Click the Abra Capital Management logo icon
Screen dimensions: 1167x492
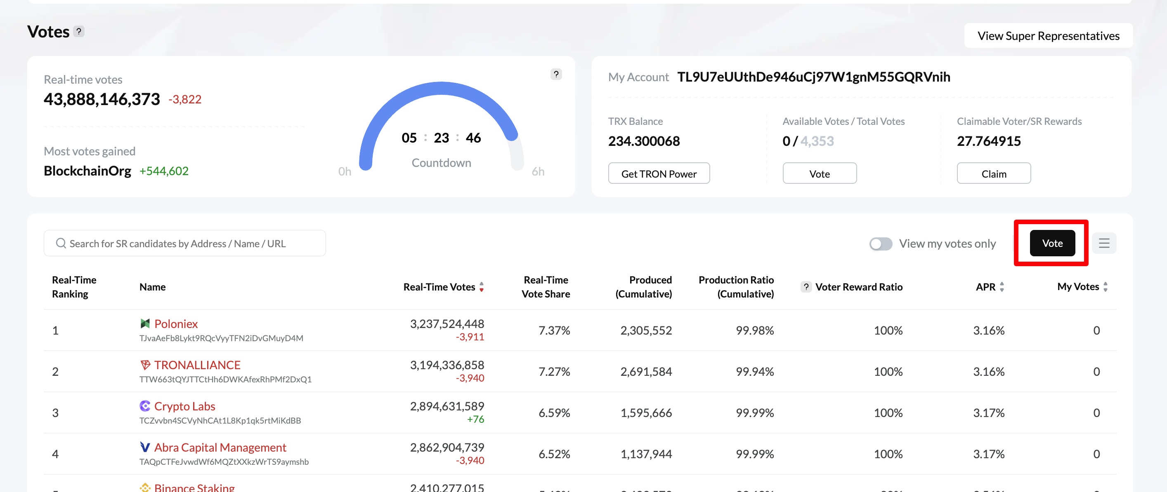click(x=145, y=447)
